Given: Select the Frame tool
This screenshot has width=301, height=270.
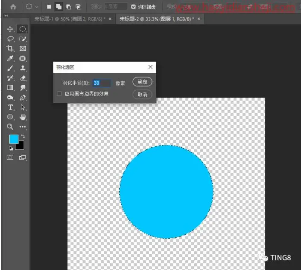Looking at the screenshot, I should 23,49.
